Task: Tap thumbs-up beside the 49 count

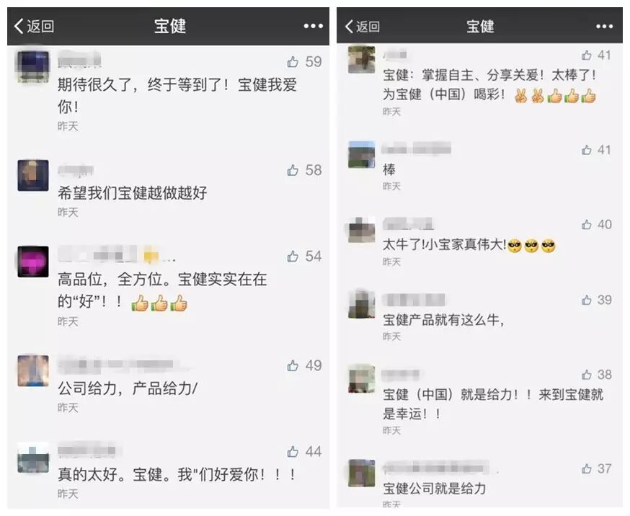Action: coord(293,365)
